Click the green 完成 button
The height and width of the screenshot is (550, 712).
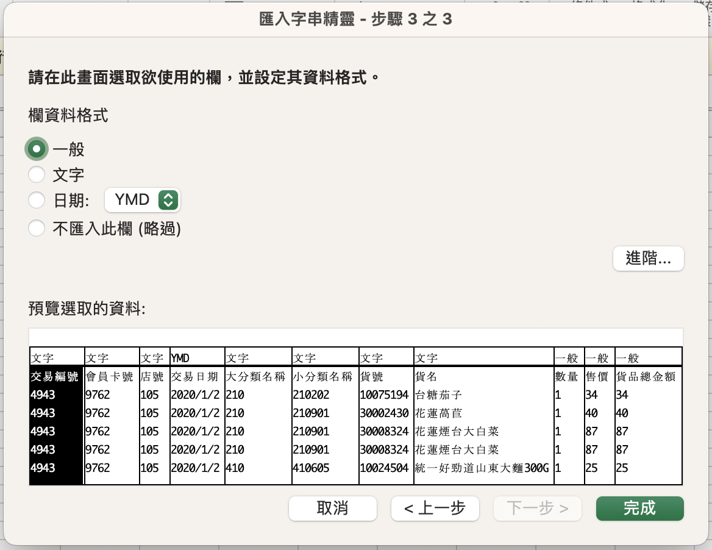tap(639, 508)
